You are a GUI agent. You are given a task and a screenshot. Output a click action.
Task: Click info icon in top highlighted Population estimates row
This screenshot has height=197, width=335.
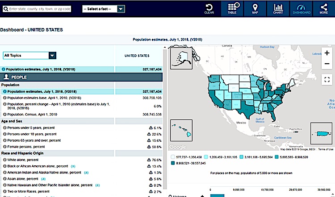(3, 69)
